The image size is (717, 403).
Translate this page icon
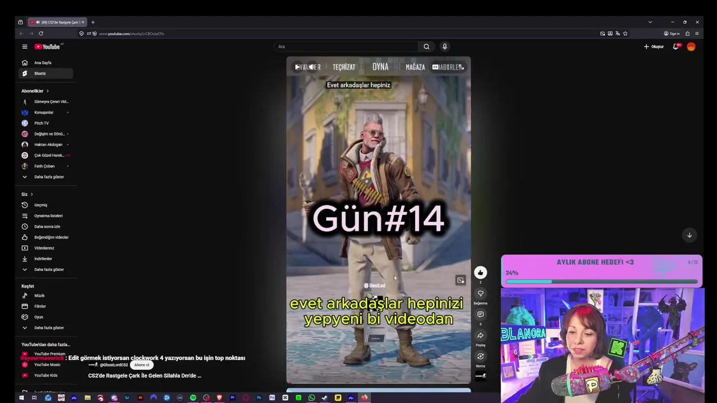coord(617,34)
